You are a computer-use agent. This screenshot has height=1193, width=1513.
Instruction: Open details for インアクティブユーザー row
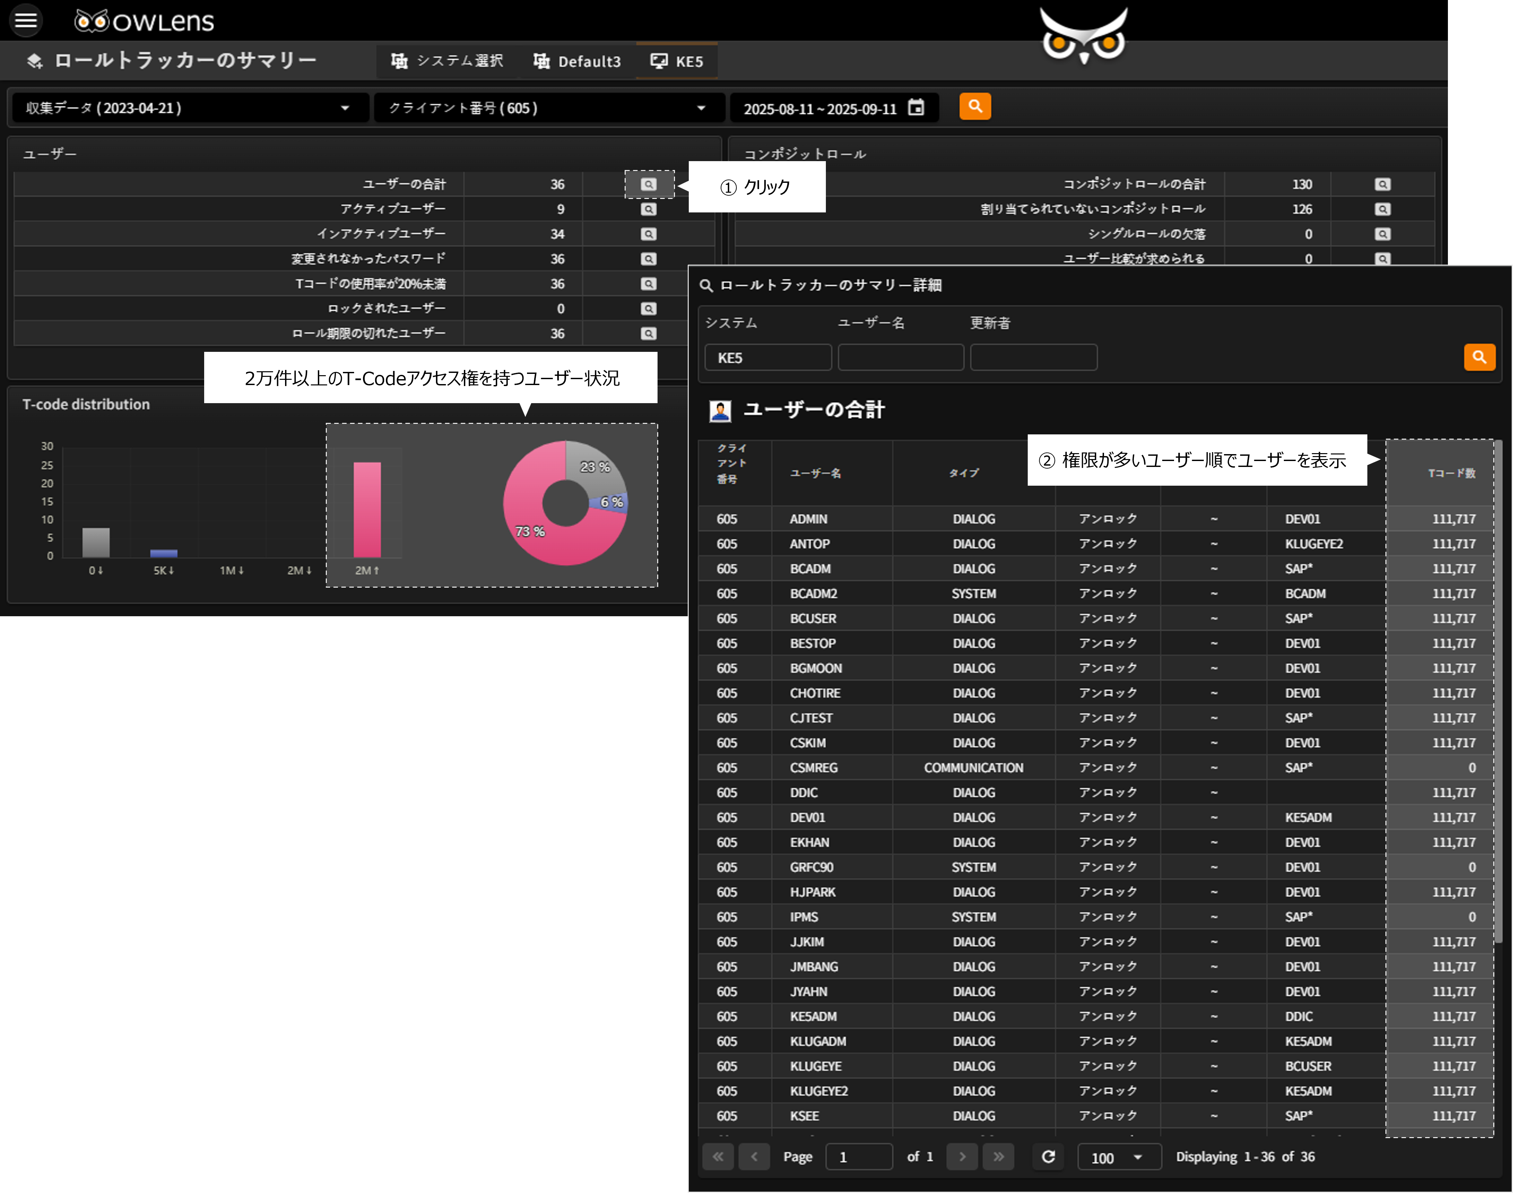[x=649, y=234]
